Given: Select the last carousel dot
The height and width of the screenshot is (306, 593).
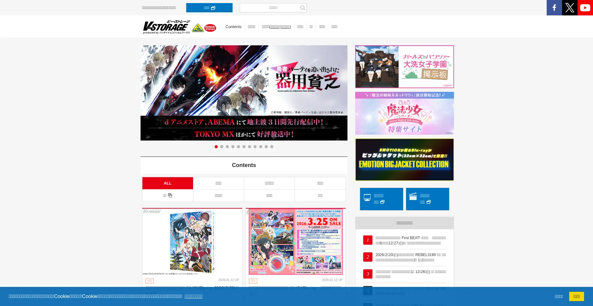Looking at the screenshot, I should tap(272, 147).
